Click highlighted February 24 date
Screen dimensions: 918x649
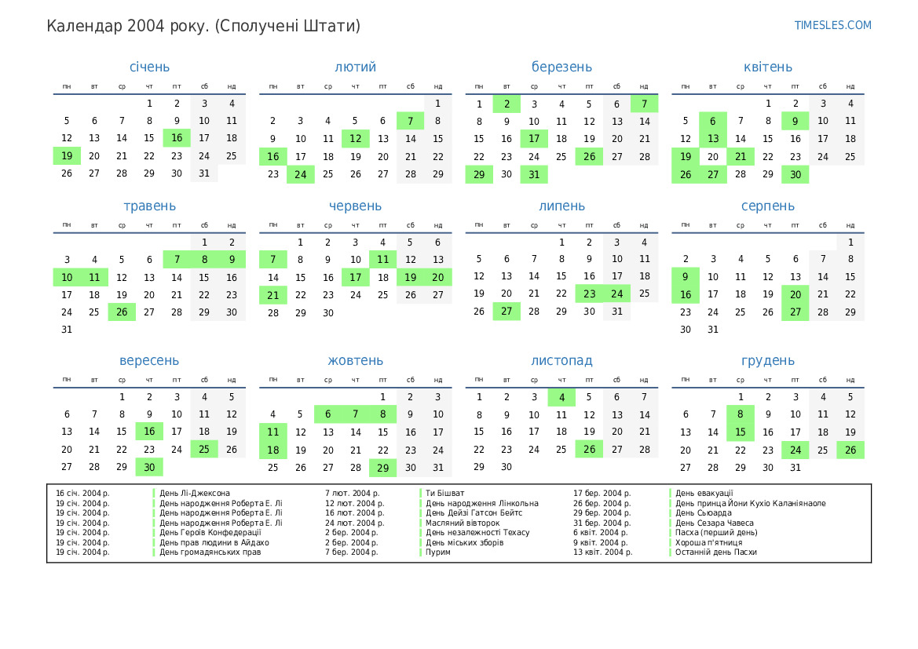(300, 174)
